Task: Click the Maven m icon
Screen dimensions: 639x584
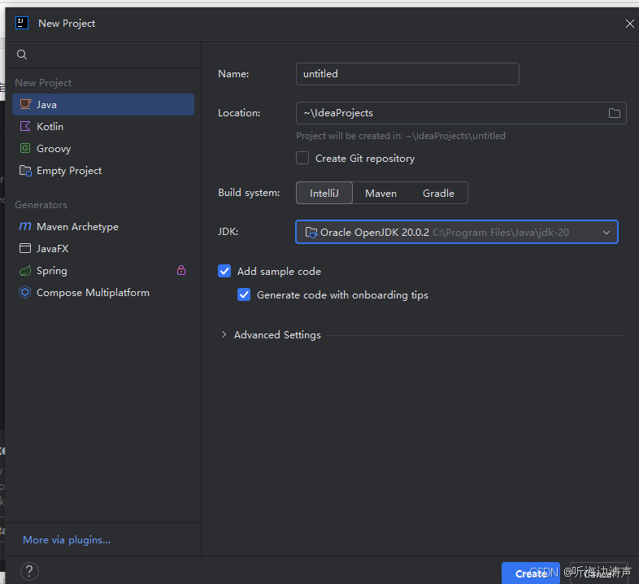Action: click(25, 226)
